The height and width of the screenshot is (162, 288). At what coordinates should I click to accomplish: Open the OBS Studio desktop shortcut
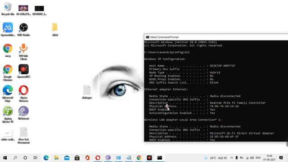tap(23, 30)
